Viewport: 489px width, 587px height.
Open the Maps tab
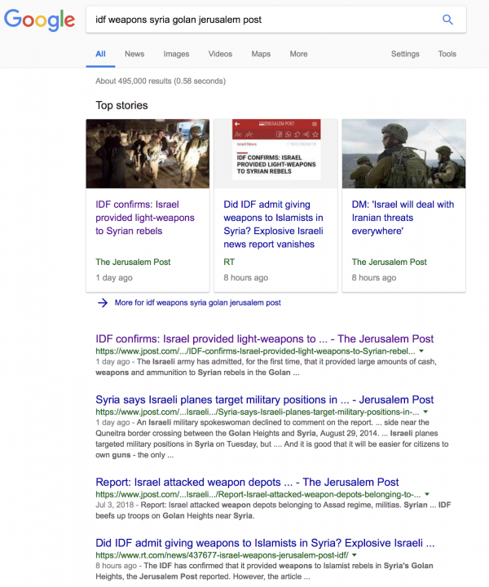(x=261, y=54)
